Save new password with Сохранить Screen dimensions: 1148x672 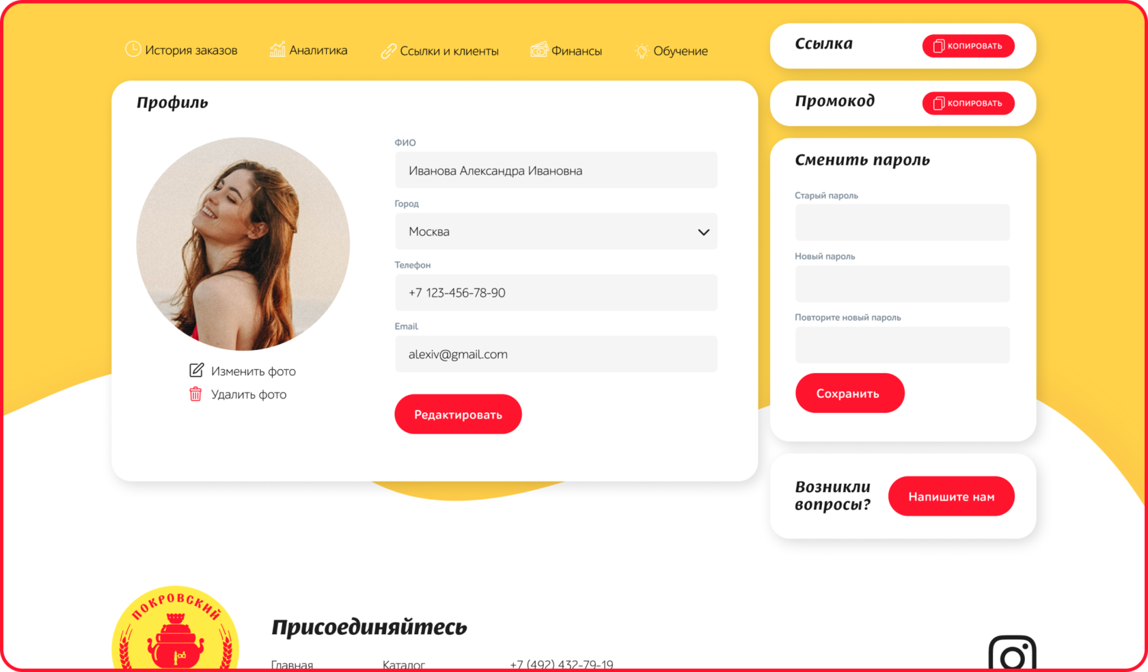point(849,393)
